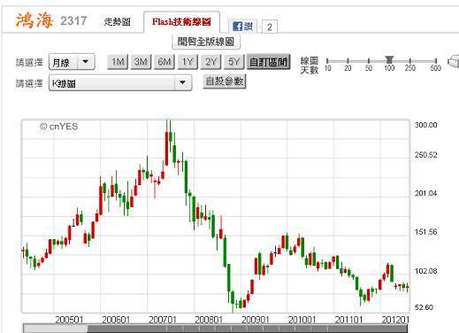Click the 200701 date axis label
459x333 pixels.
163,320
